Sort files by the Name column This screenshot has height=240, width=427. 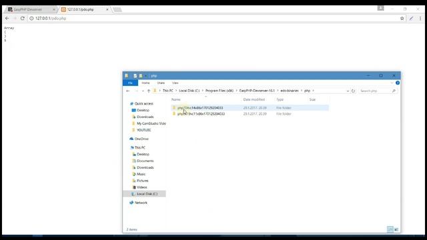176,99
